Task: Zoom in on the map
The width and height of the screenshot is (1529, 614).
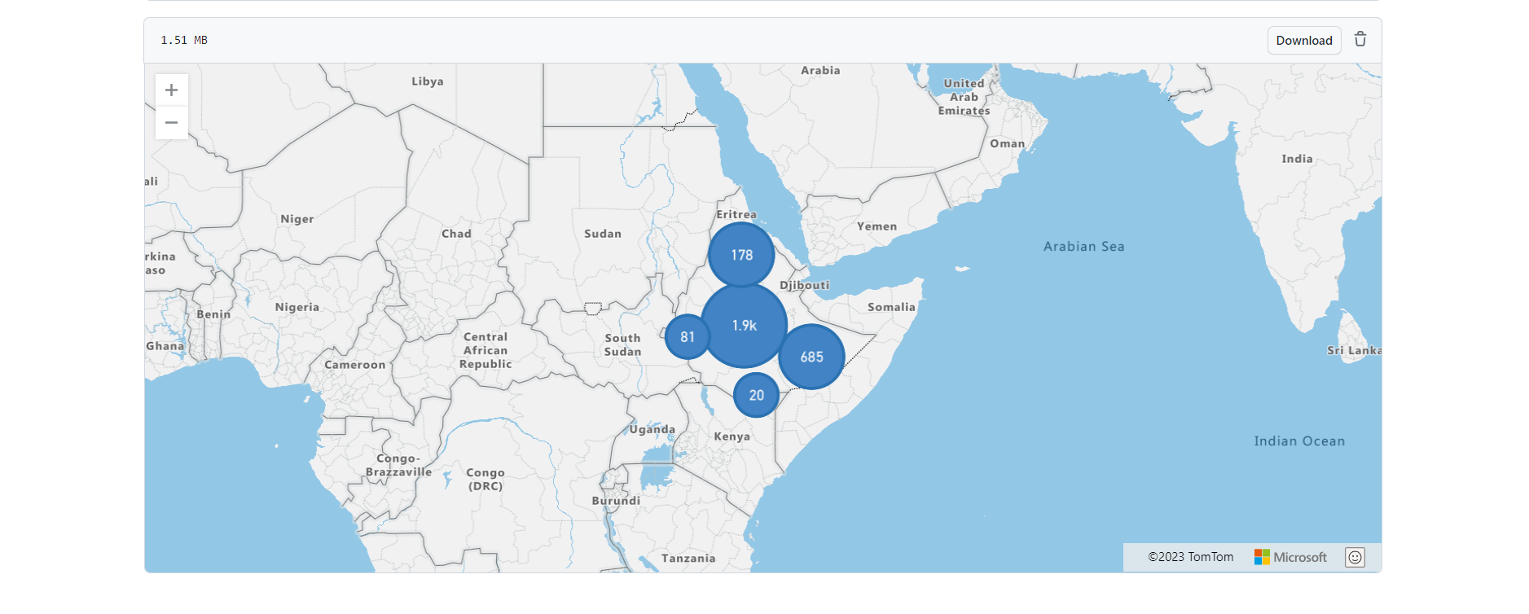Action: click(x=171, y=90)
